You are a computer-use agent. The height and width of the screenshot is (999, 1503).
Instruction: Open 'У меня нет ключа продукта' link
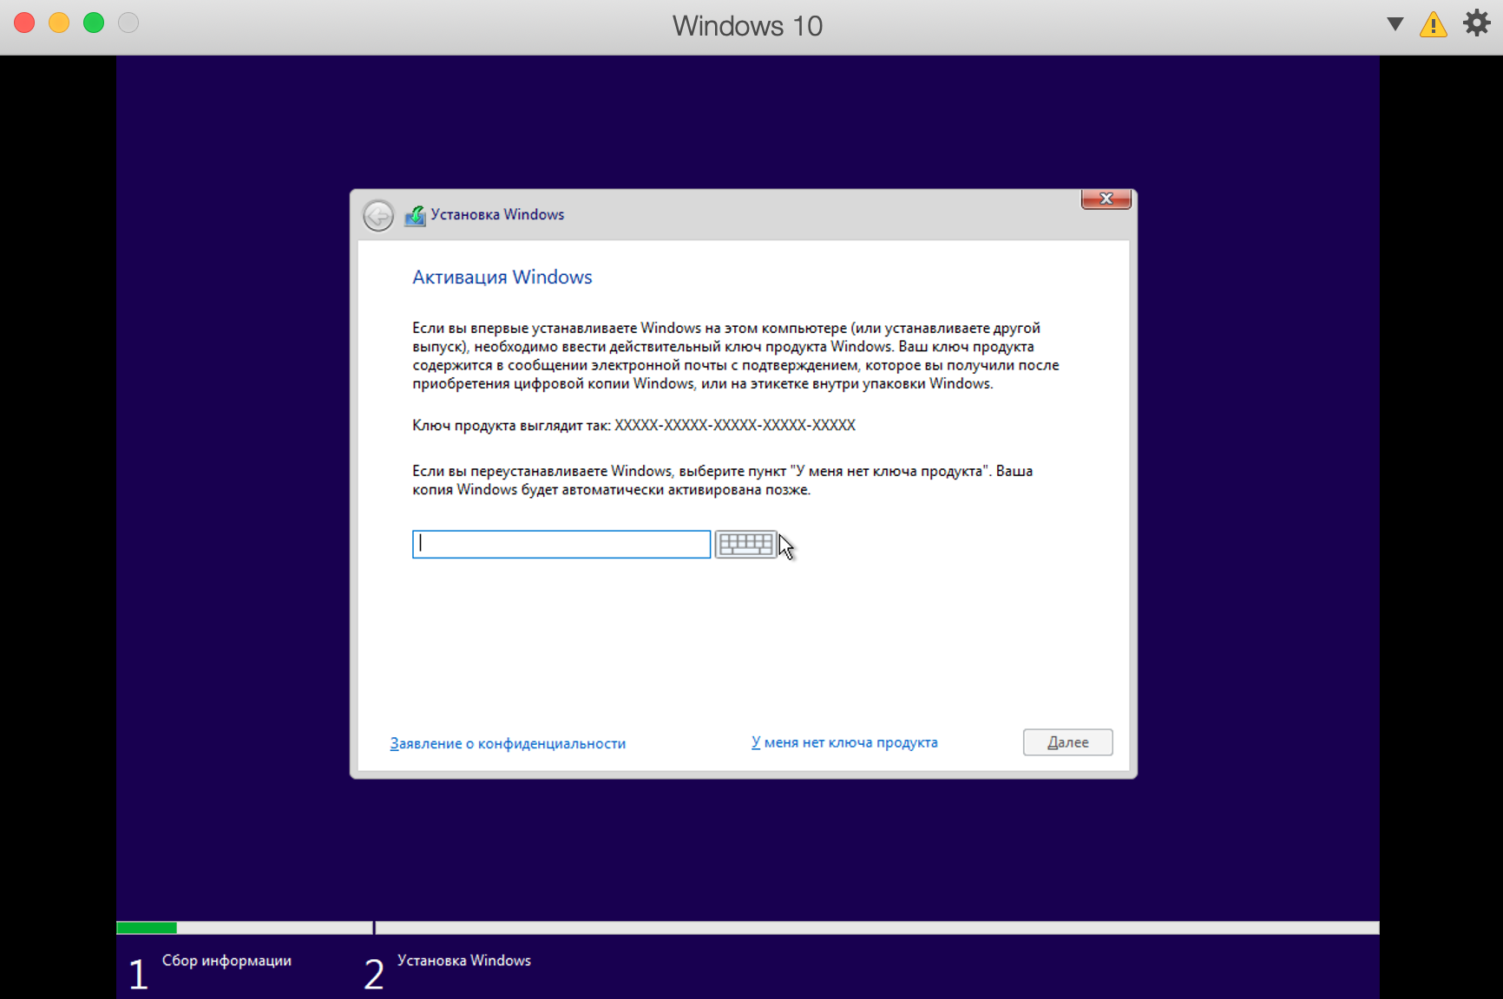(844, 742)
